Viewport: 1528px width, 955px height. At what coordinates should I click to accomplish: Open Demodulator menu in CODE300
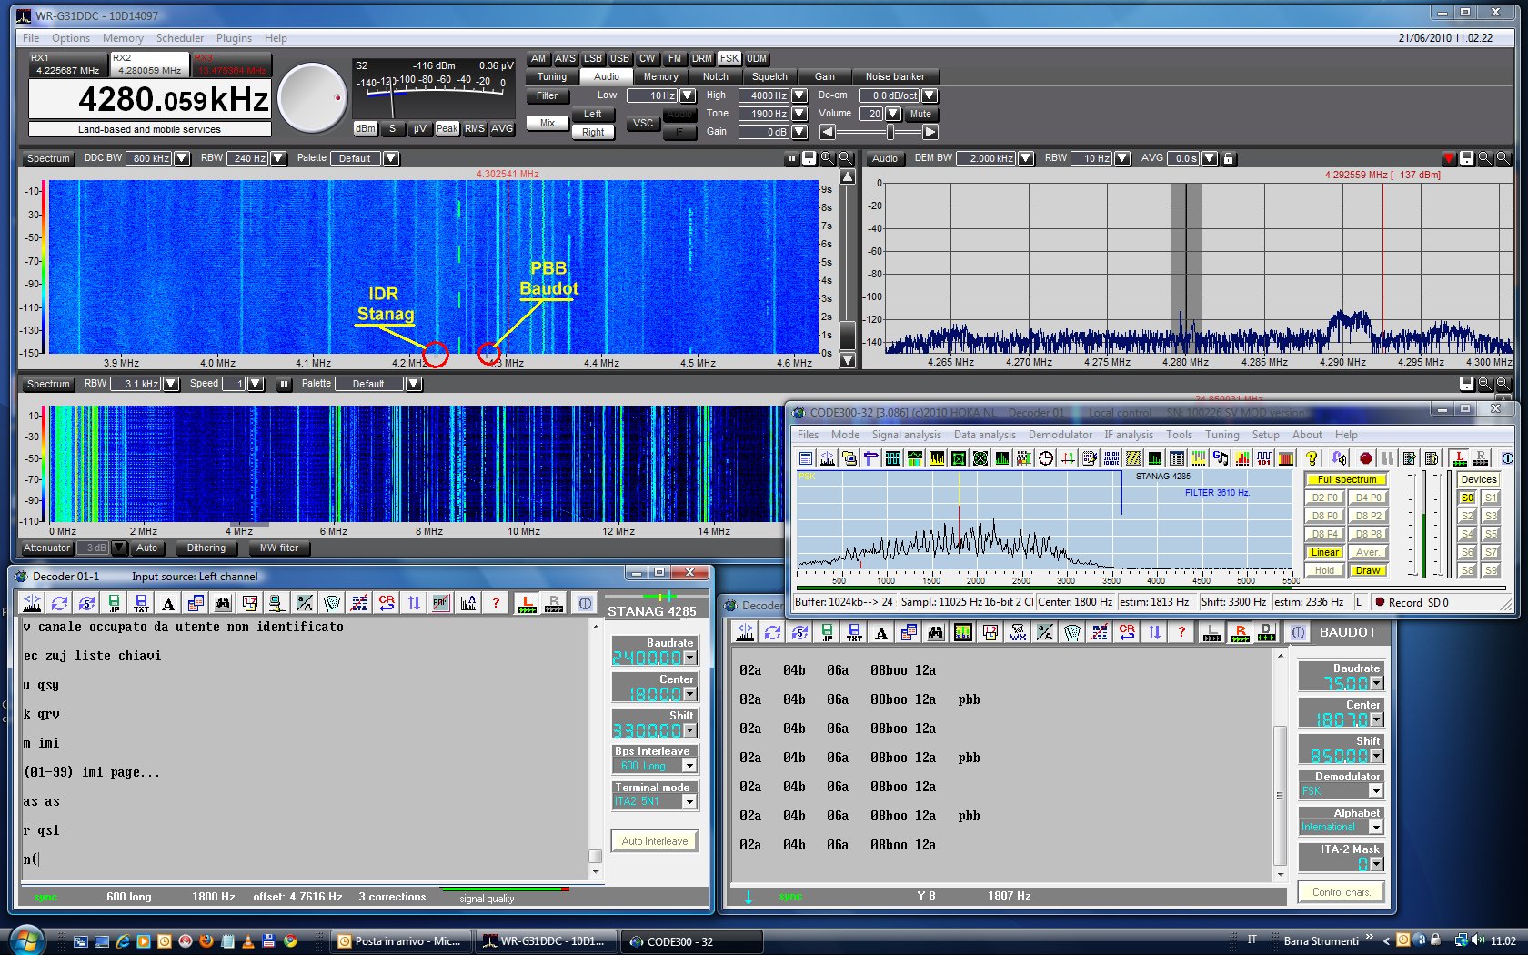coord(1061,435)
